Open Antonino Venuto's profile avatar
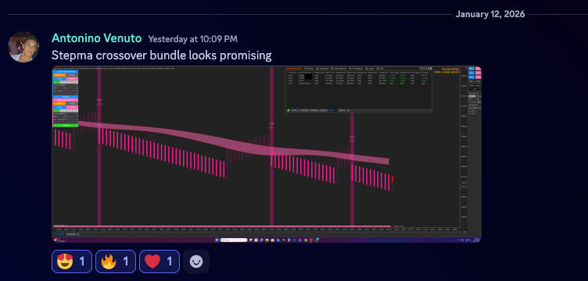Viewport: 588px width, 281px height. tap(23, 47)
